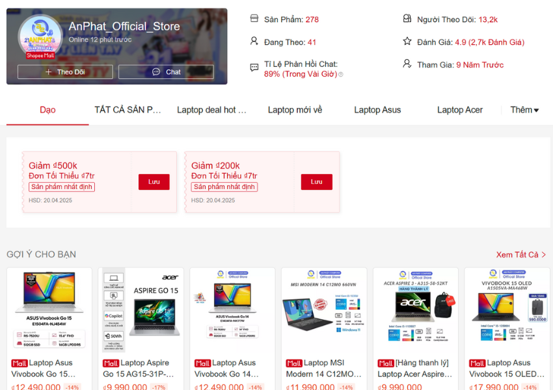This screenshot has height=390, width=553.
Task: Open Acer Aspire 3 A315-58 product image
Action: point(416,310)
